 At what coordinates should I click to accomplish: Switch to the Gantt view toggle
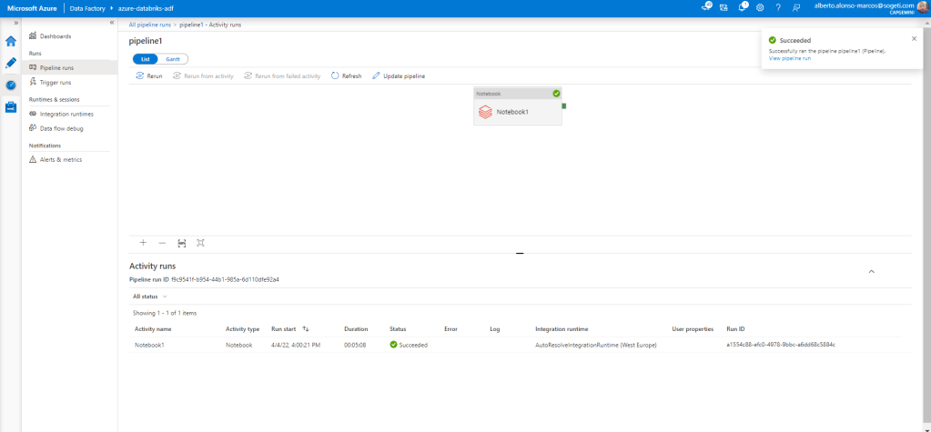tap(172, 58)
